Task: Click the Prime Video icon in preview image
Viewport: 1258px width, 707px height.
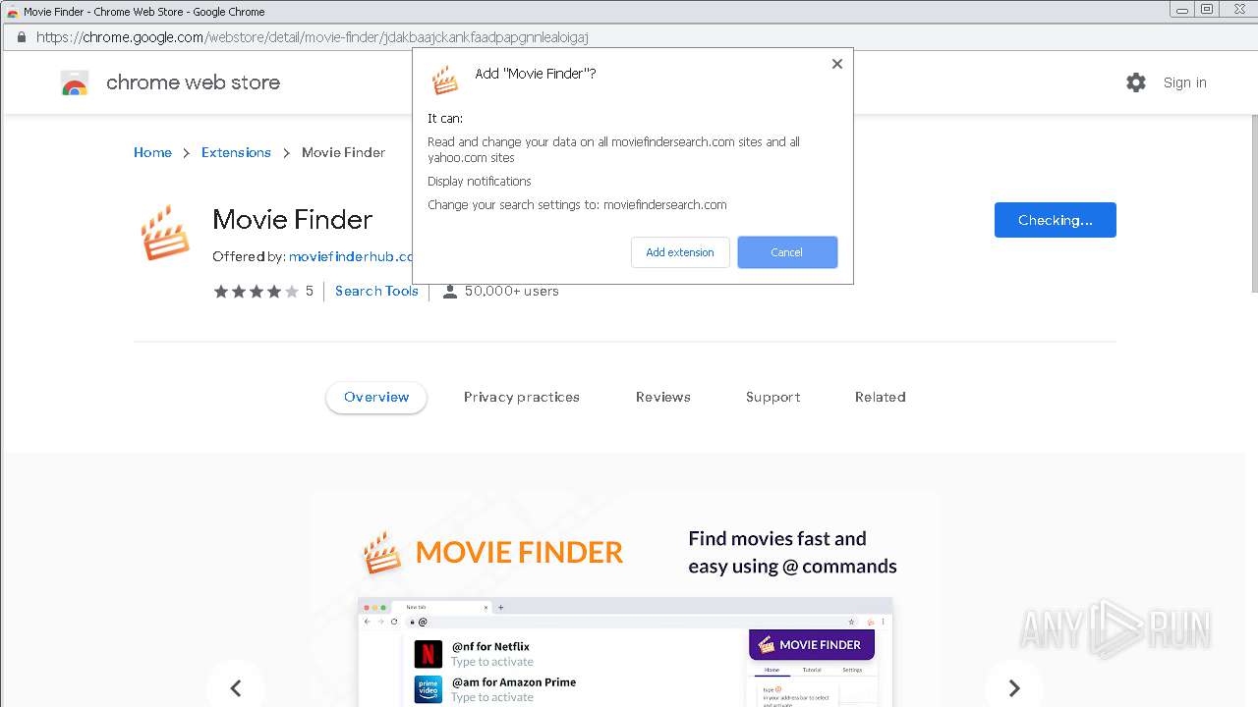Action: pos(429,689)
